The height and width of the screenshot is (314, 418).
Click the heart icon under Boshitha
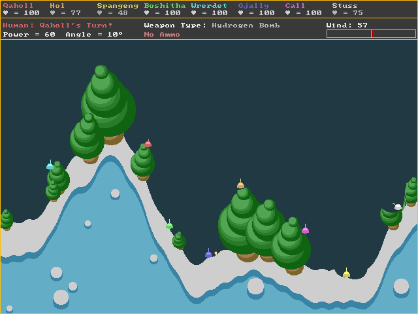(146, 12)
